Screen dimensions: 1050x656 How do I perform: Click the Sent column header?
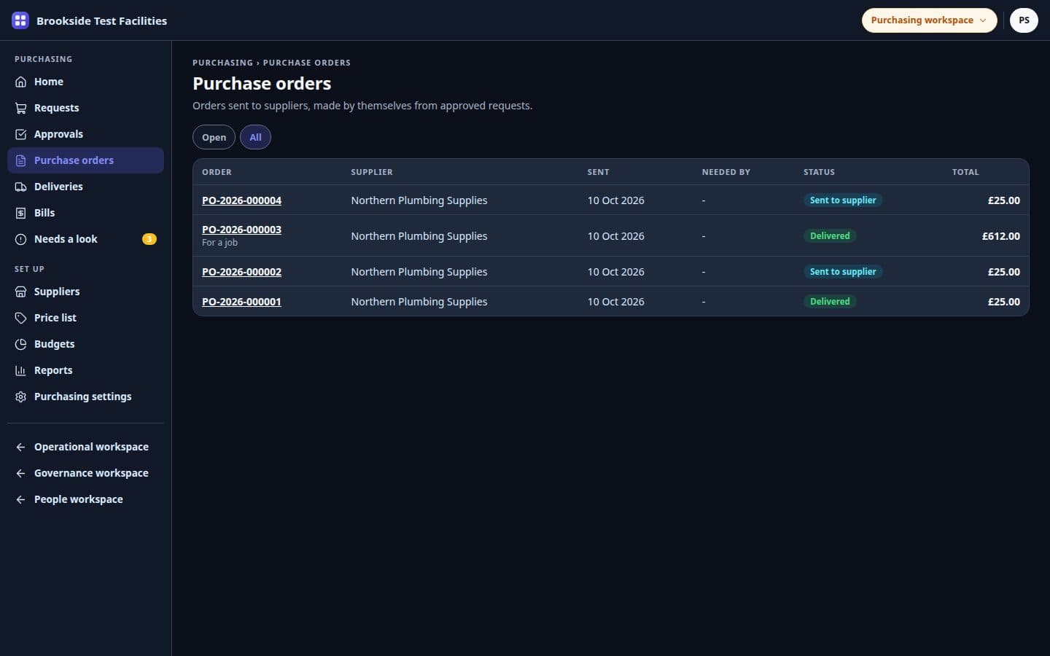tap(598, 172)
